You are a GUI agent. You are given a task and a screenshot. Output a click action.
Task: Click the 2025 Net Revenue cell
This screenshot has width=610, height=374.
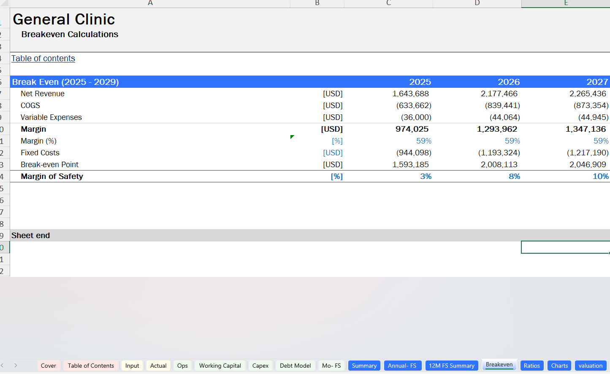[410, 94]
